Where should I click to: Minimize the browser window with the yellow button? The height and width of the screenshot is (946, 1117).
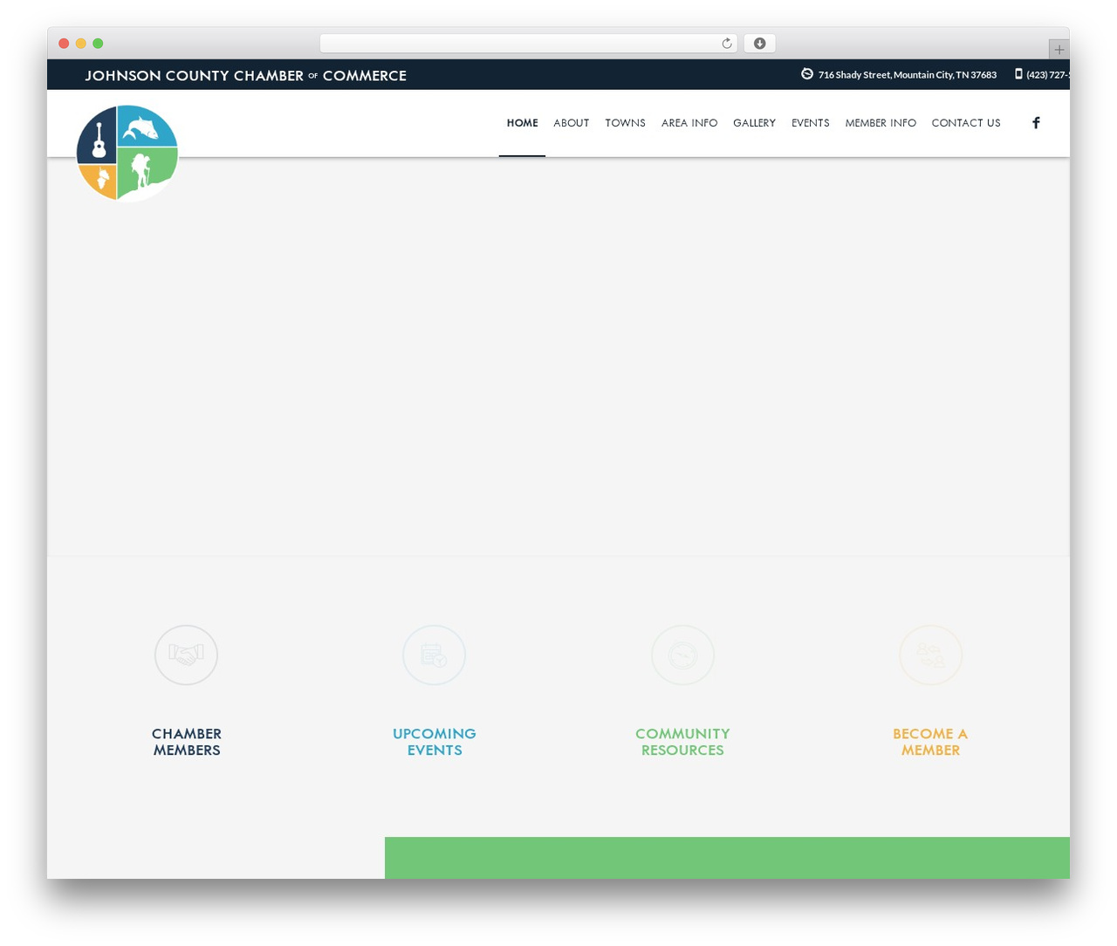pyautogui.click(x=81, y=44)
